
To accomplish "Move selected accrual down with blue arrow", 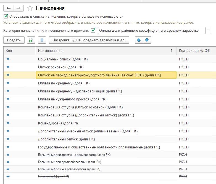I will click(x=147, y=40).
